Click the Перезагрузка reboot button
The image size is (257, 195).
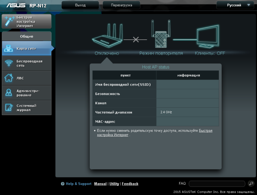click(121, 5)
